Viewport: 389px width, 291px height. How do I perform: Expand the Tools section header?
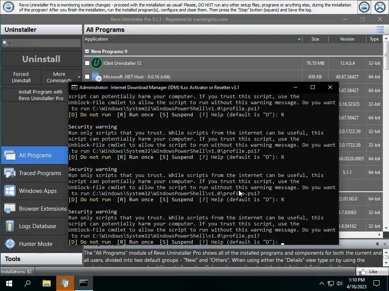click(41, 259)
